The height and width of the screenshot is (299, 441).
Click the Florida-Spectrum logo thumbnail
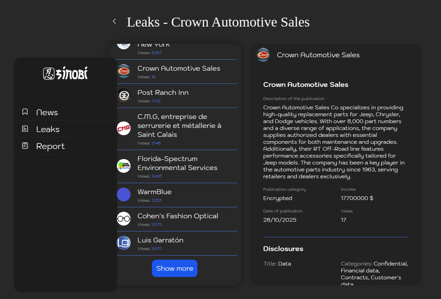click(124, 166)
